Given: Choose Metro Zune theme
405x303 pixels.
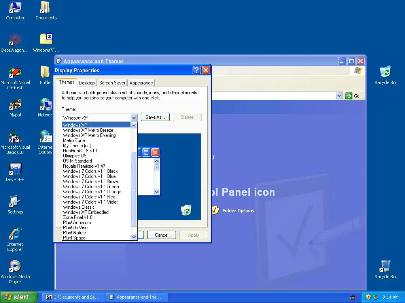Looking at the screenshot, I should (x=97, y=140).
